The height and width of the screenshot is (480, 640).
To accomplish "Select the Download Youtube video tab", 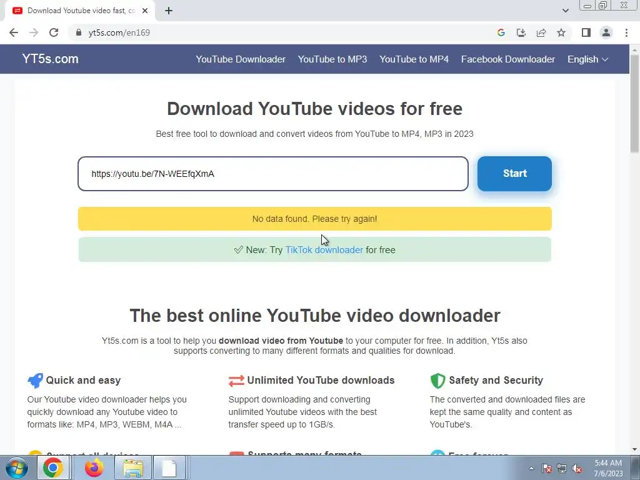I will click(80, 11).
